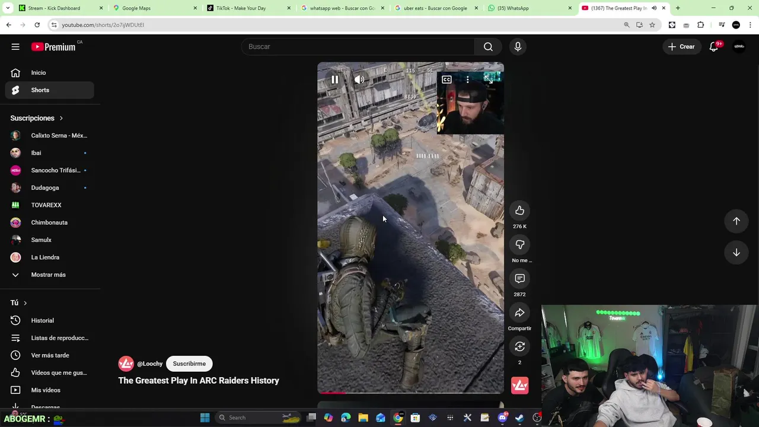The image size is (759, 427).
Task: Open a new browser tab
Action: [678, 8]
